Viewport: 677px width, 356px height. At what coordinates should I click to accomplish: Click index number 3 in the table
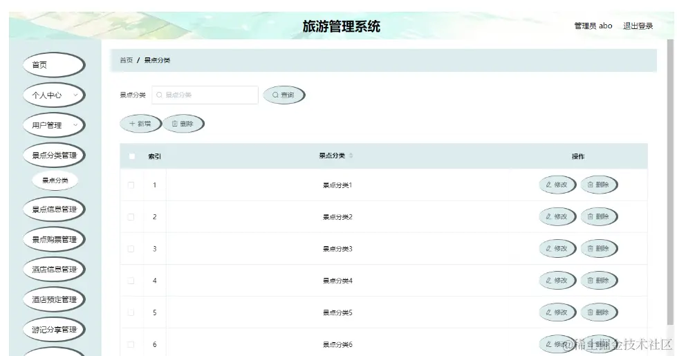(155, 249)
